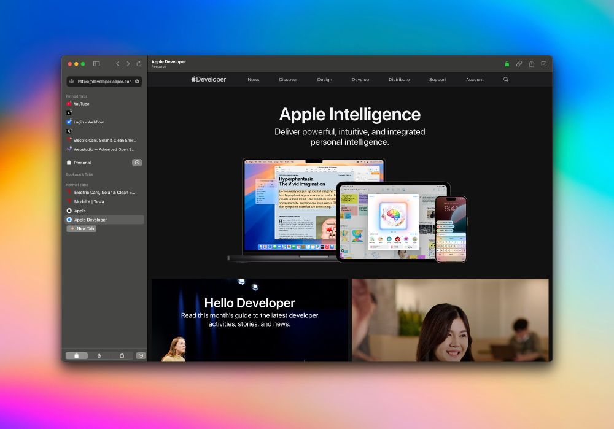Viewport: 614px width, 429px height.
Task: Go forward with the forward arrow
Action: coord(128,64)
